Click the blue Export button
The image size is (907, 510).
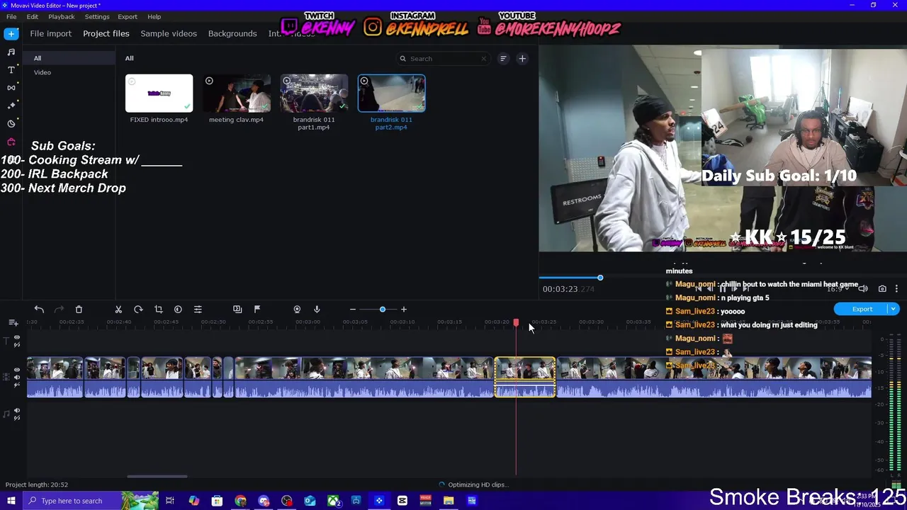[x=862, y=310]
